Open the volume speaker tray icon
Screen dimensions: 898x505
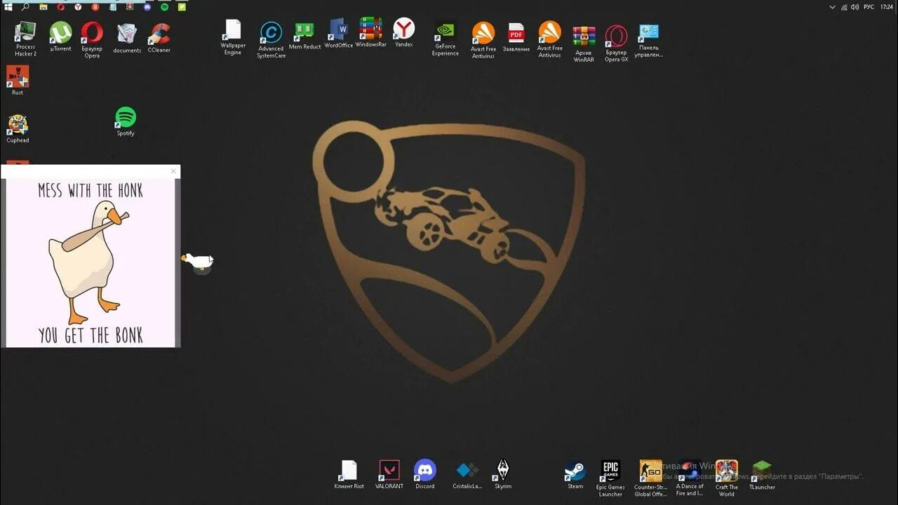[855, 7]
